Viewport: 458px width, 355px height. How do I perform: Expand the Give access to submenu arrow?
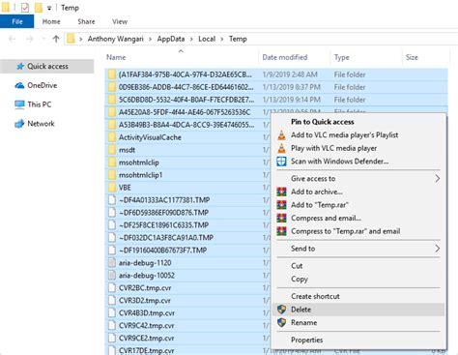(437, 179)
